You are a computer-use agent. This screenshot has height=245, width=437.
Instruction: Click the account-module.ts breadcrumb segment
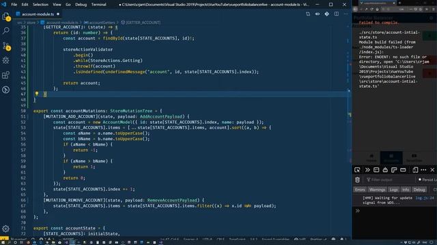click(59, 22)
